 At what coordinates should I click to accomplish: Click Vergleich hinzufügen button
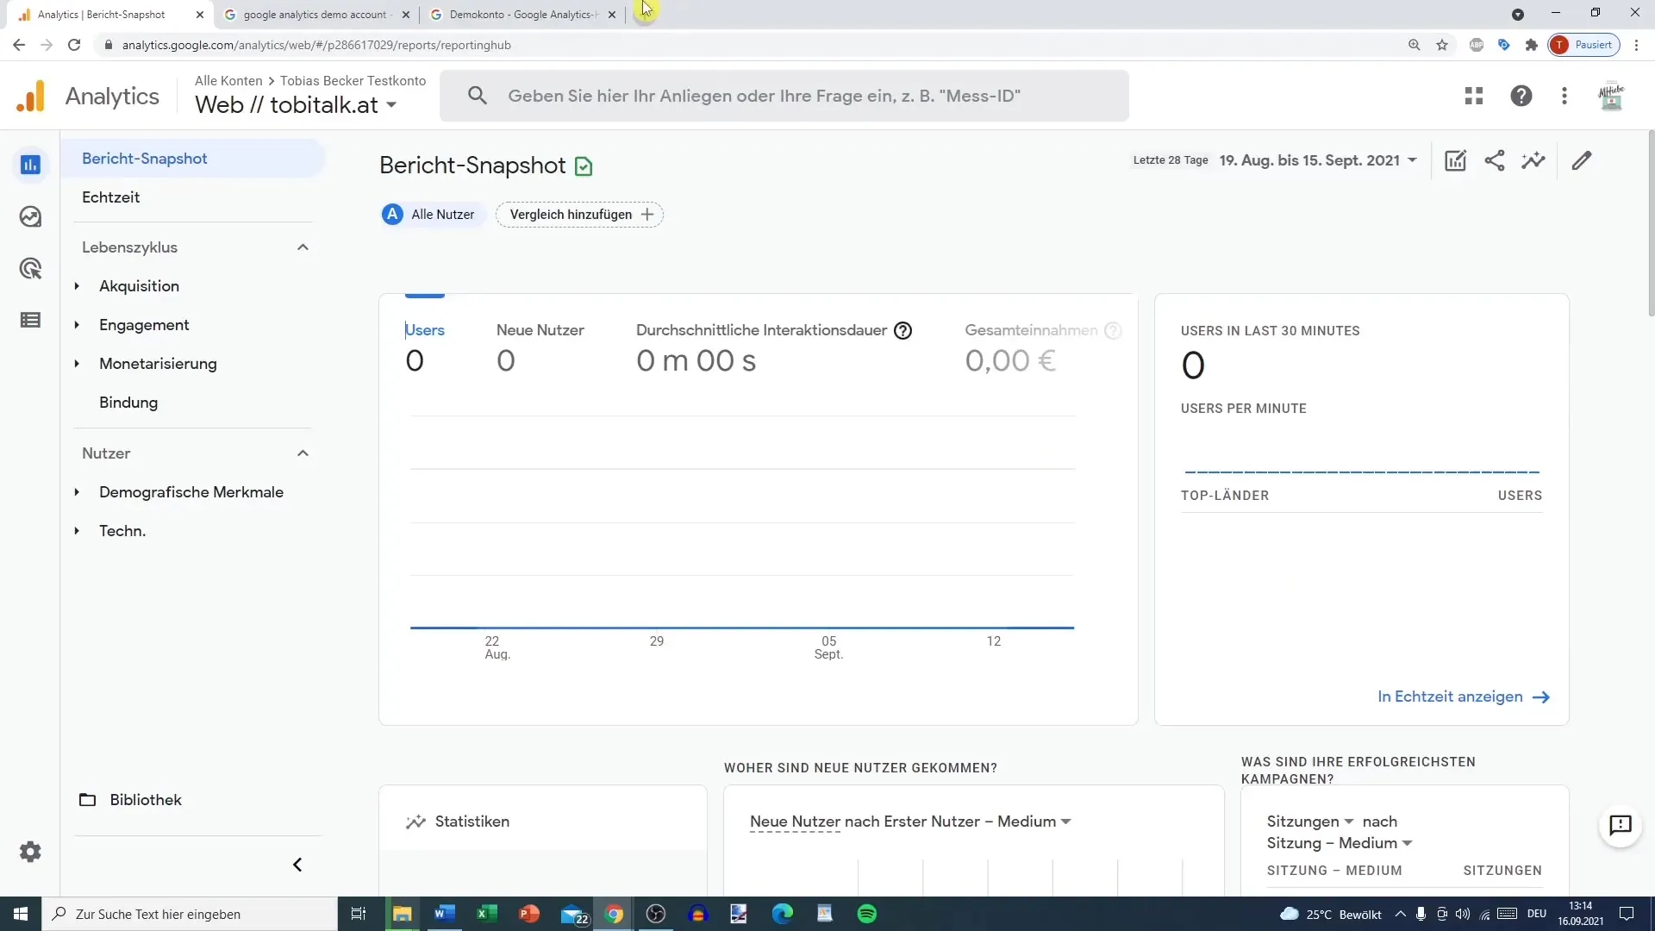[580, 214]
